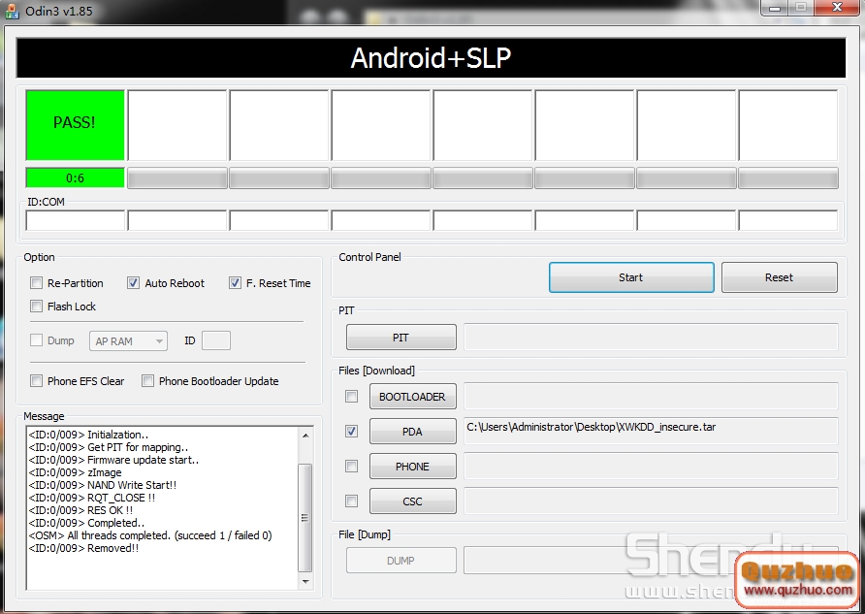865x614 pixels.
Task: Click the CSC file button
Action: pyautogui.click(x=413, y=501)
